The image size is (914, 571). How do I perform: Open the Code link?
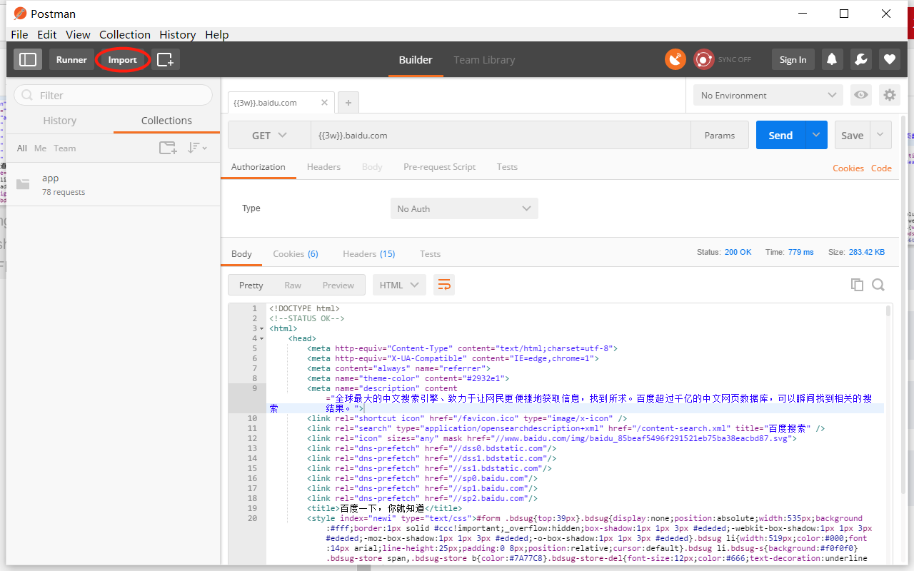881,168
